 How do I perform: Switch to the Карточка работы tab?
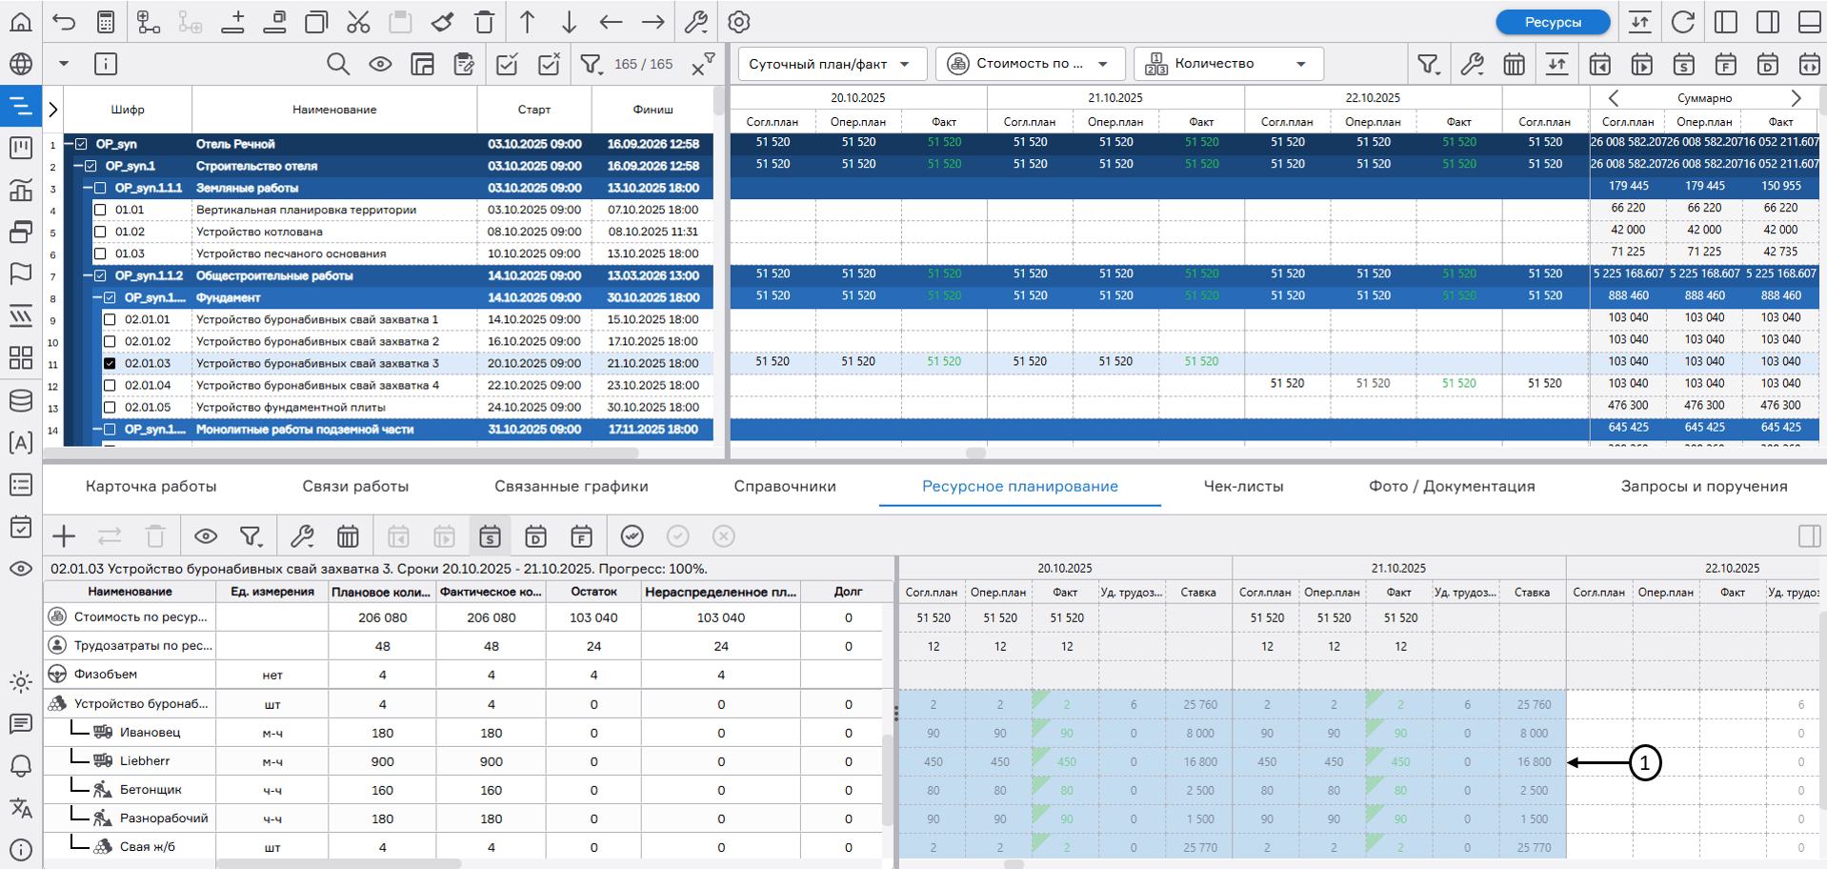point(151,486)
